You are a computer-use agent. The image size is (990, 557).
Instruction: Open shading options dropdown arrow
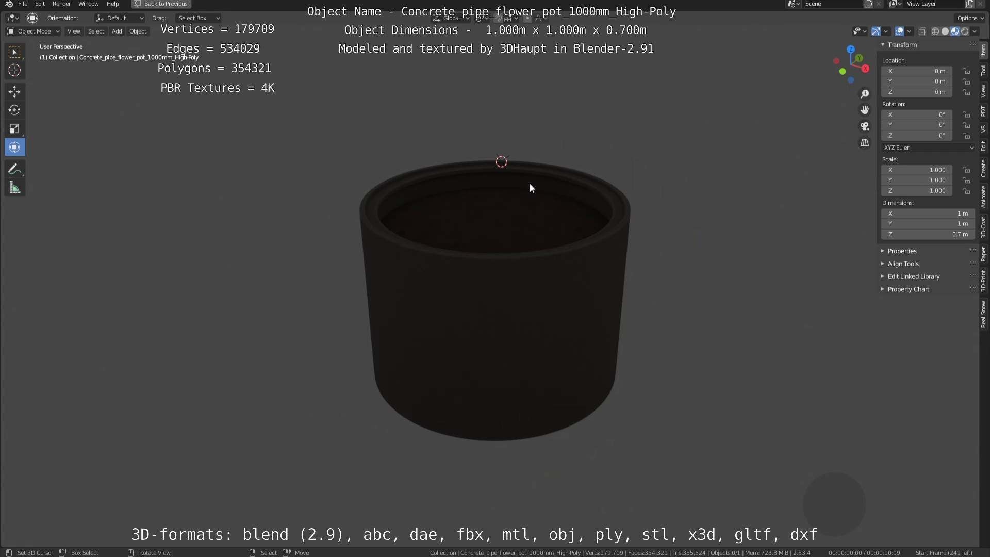(975, 31)
